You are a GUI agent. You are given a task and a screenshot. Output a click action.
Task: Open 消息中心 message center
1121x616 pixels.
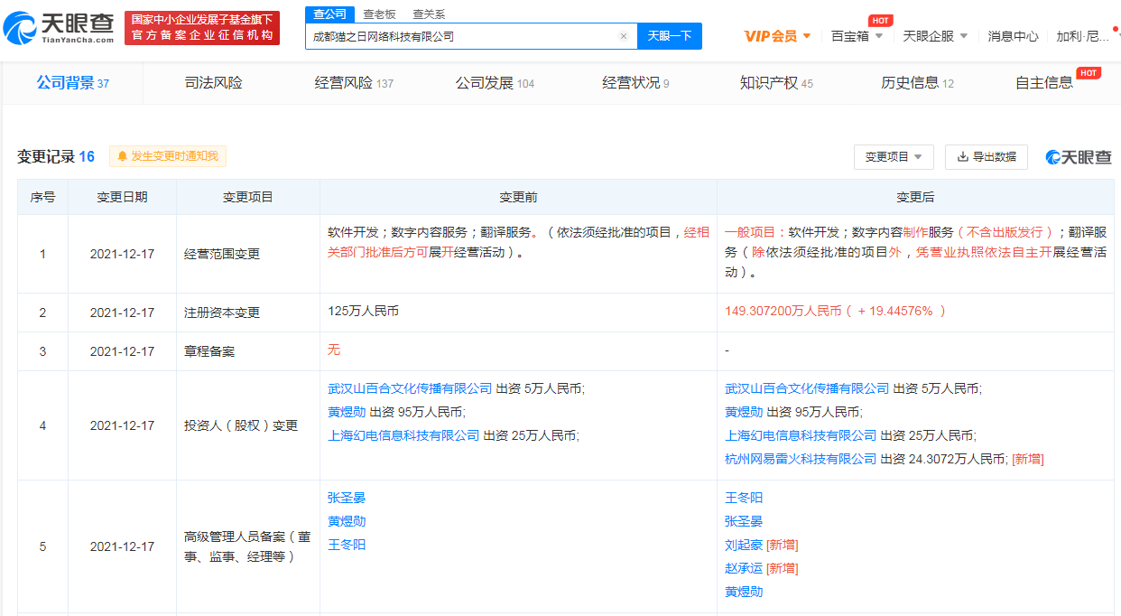coord(1013,36)
